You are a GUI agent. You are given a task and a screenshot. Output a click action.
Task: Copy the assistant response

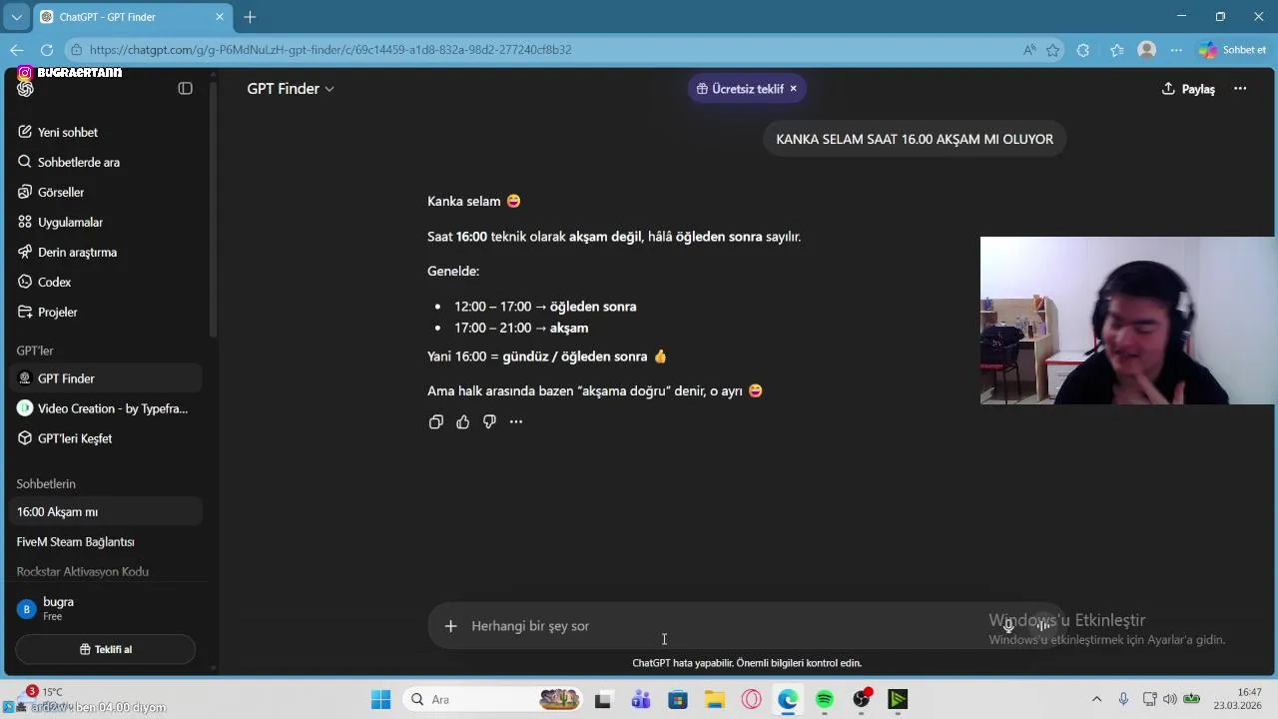click(436, 421)
